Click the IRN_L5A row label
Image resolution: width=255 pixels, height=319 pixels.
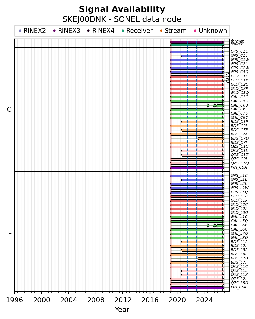point(239,287)
